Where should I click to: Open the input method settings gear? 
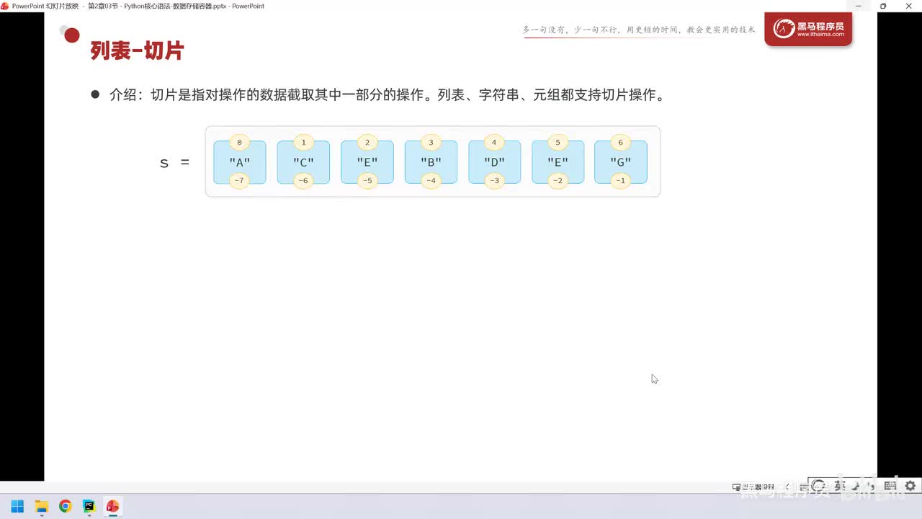[x=910, y=487]
